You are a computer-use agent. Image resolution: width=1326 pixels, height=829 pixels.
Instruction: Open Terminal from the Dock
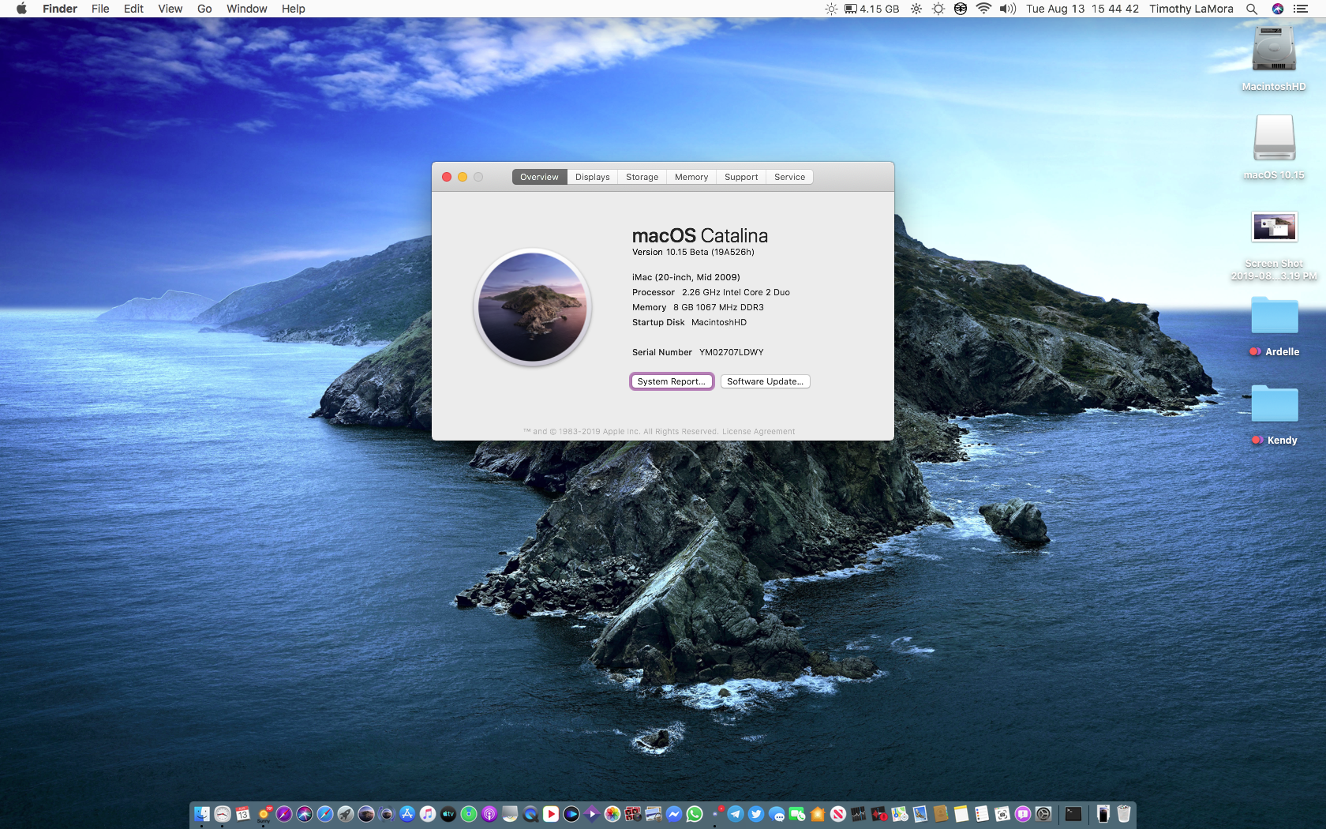[1073, 814]
